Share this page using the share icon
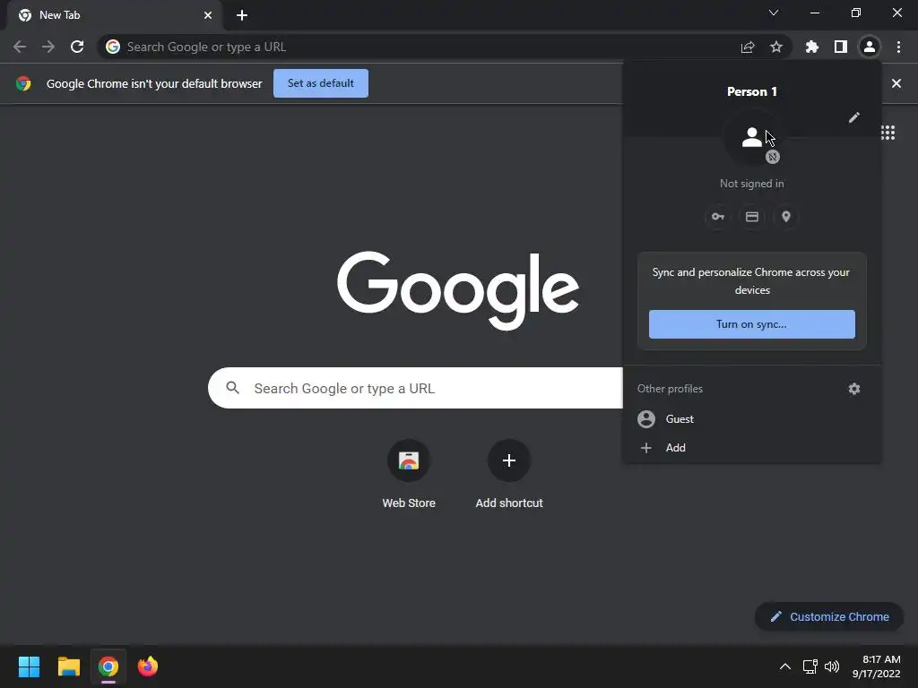The height and width of the screenshot is (688, 918). coord(747,47)
